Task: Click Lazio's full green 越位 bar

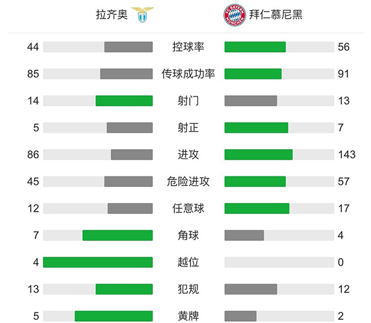Action: [98, 262]
